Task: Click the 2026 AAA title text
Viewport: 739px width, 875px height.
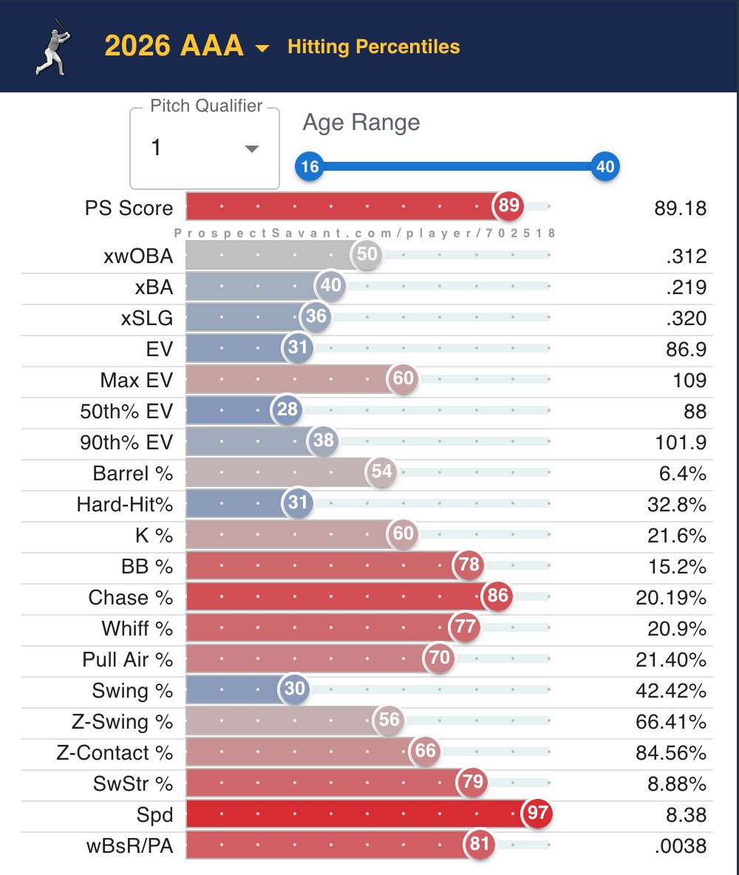Action: click(x=174, y=46)
